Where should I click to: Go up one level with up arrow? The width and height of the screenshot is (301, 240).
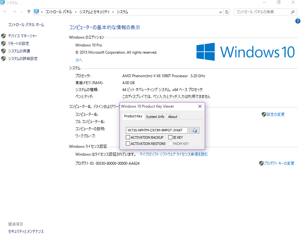29,12
